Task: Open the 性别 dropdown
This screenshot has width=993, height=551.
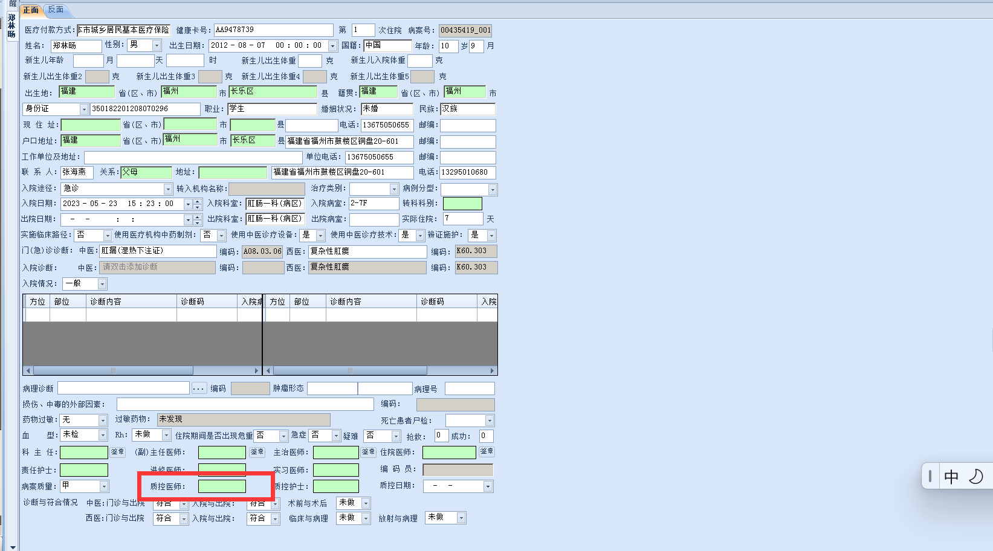Action: pos(157,45)
